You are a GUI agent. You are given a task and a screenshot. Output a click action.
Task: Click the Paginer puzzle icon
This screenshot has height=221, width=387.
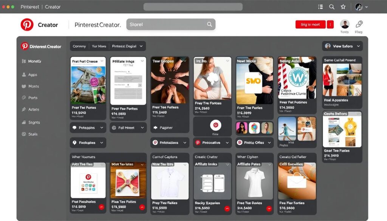155,128
